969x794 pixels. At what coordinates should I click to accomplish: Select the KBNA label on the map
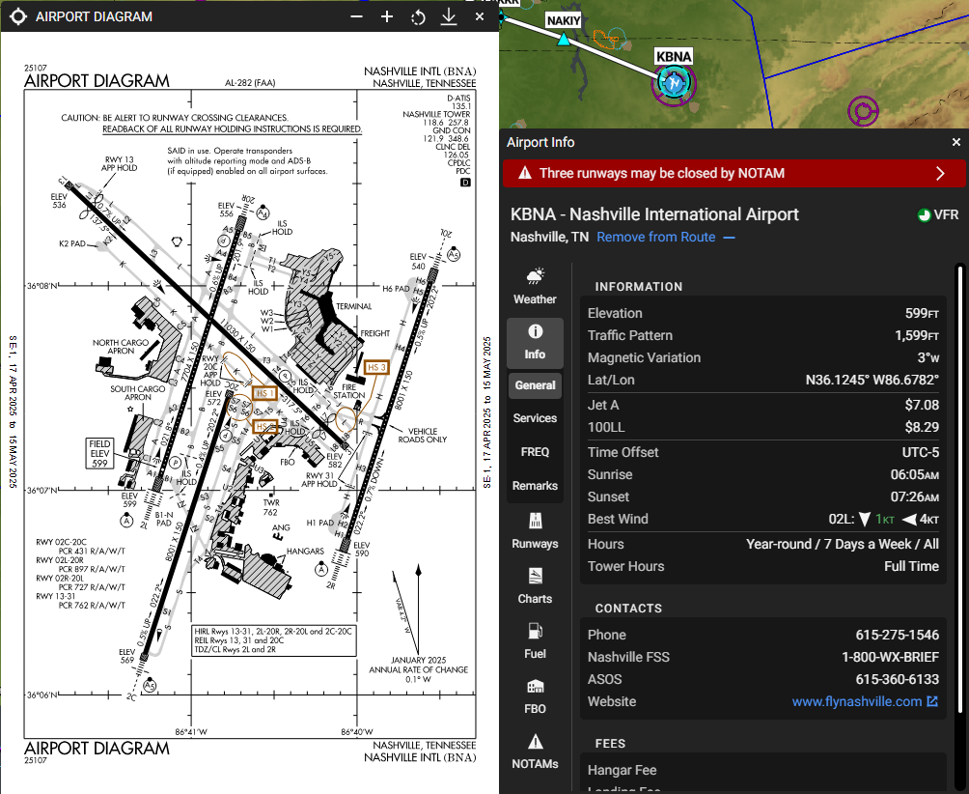click(674, 56)
